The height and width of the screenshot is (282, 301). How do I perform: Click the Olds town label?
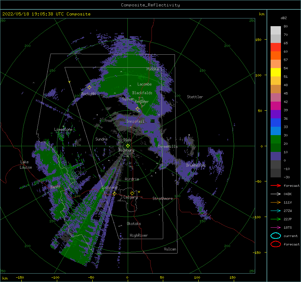(x=127, y=140)
